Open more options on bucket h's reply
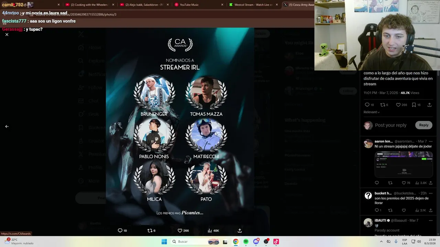440x247 pixels. pyautogui.click(x=431, y=193)
